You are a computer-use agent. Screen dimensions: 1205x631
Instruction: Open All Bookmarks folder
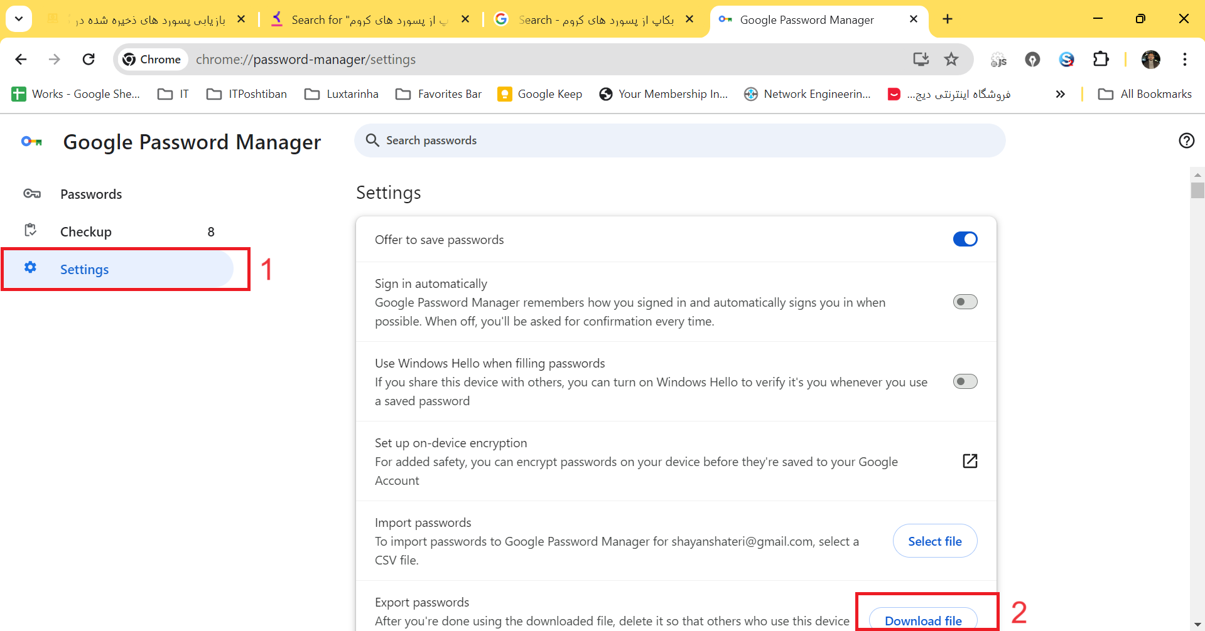[1145, 94]
